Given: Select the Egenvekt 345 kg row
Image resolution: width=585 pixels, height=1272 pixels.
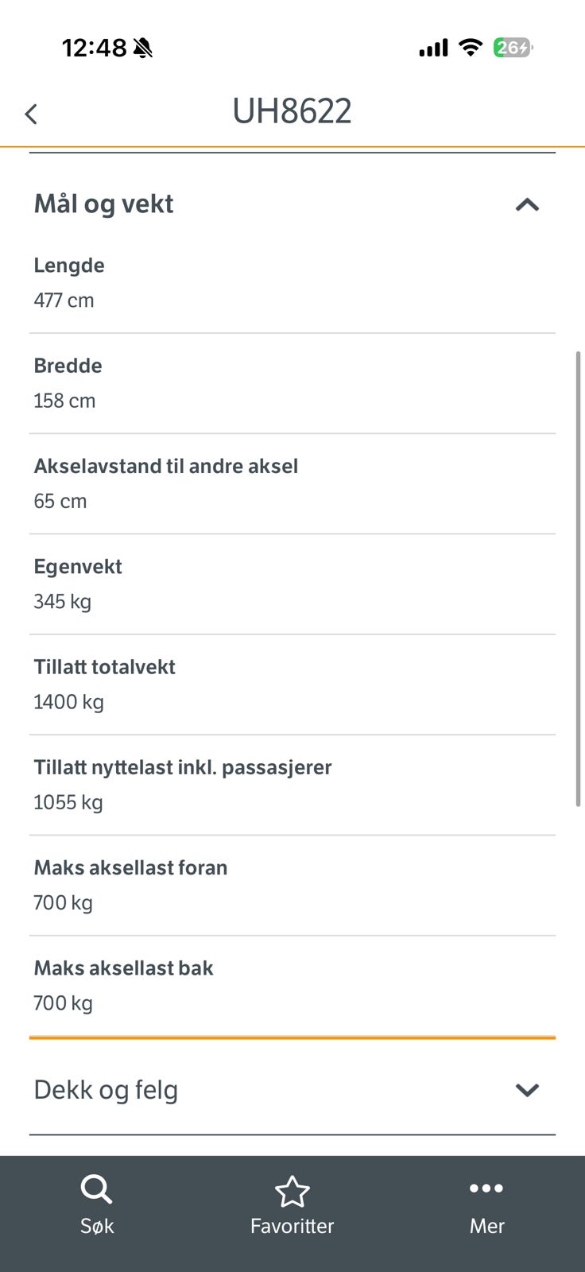Looking at the screenshot, I should pos(292,584).
